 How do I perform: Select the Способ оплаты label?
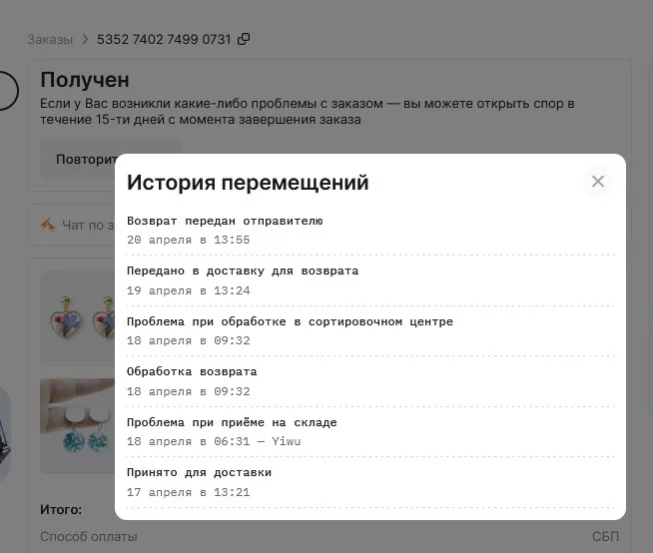89,537
